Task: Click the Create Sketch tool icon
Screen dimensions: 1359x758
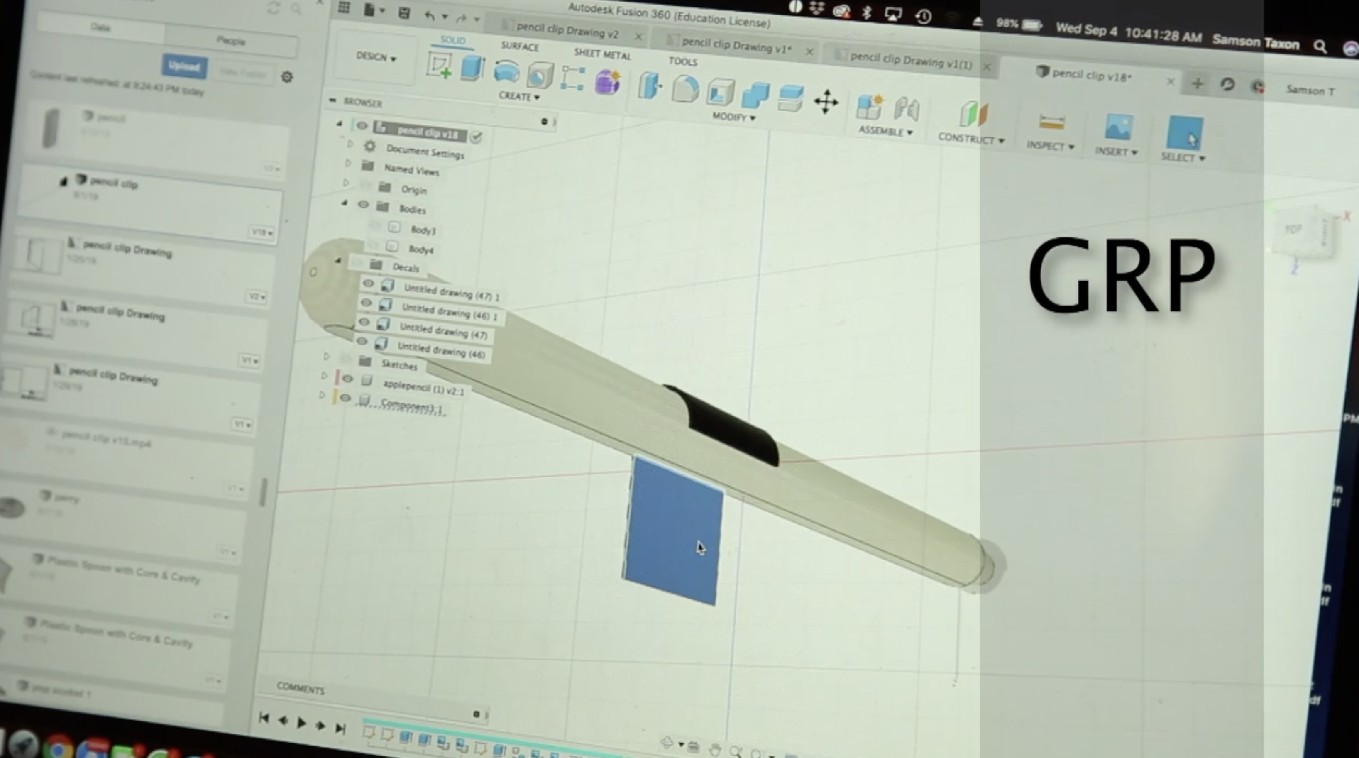Action: 439,66
